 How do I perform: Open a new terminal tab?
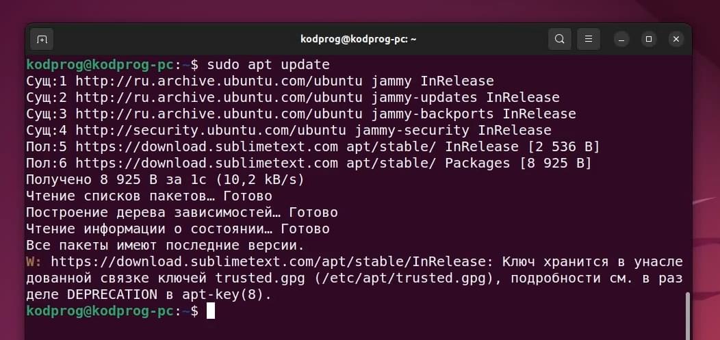point(42,40)
